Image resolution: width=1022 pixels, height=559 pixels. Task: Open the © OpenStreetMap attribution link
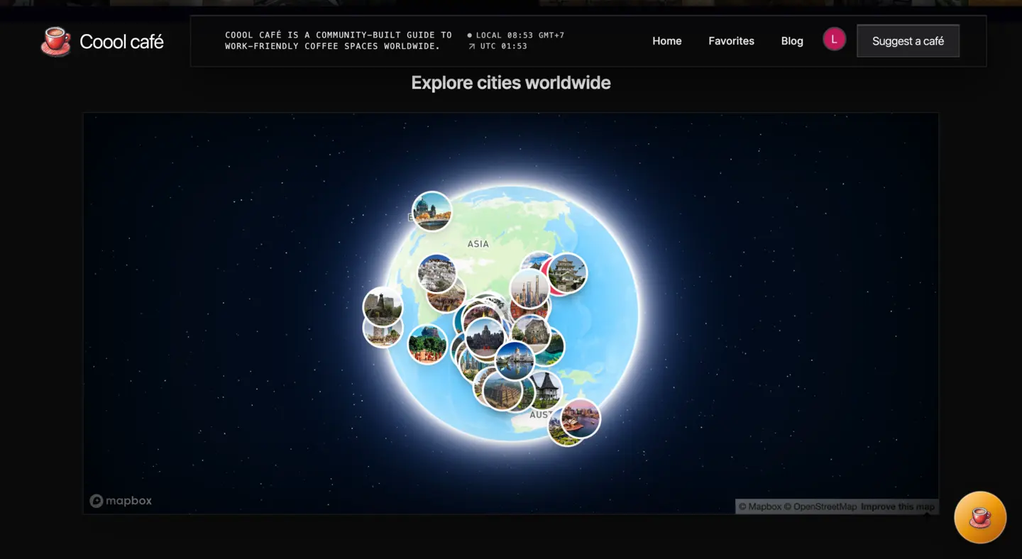tap(820, 507)
